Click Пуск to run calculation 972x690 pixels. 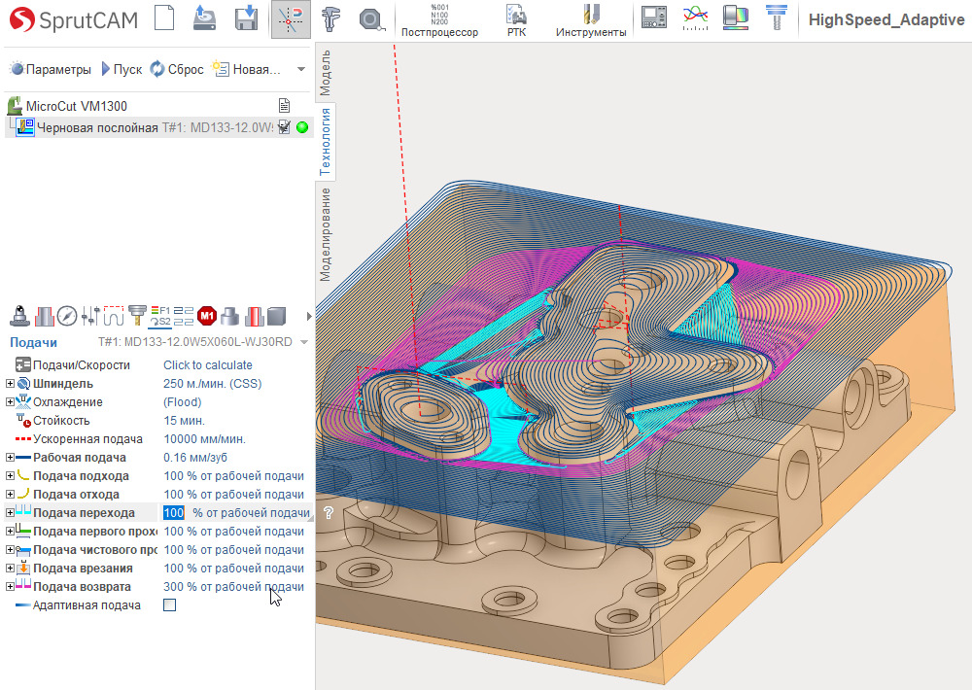121,69
